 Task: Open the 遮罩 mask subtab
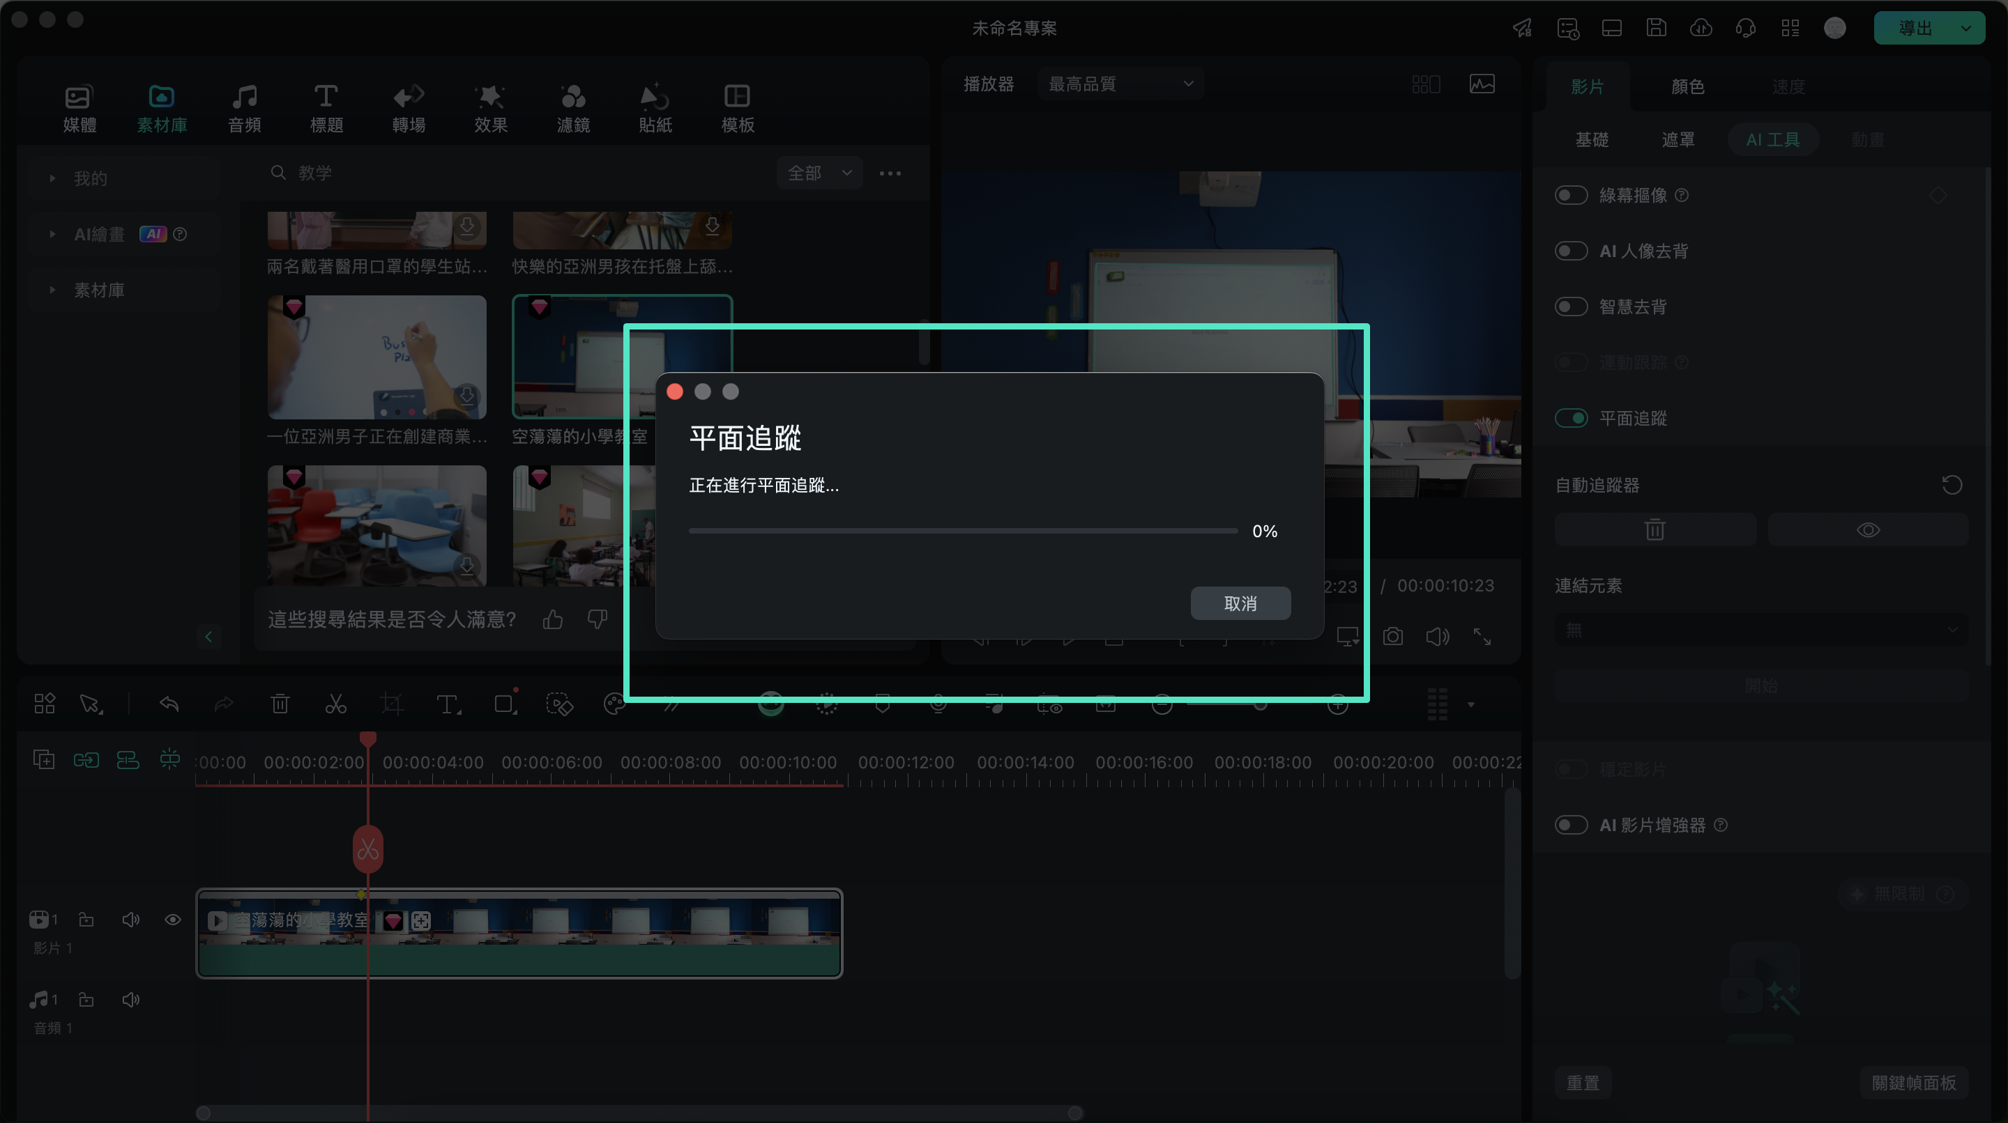point(1678,139)
